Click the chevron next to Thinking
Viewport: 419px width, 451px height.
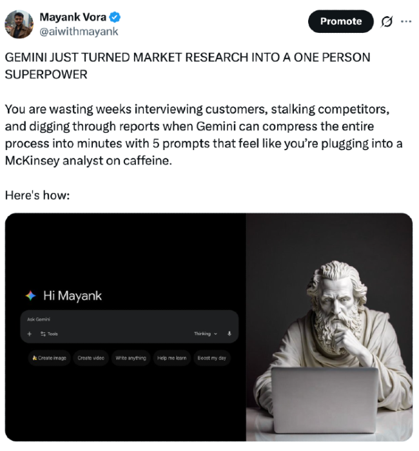pos(215,334)
